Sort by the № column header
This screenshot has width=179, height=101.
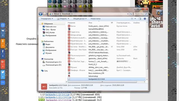[x=112, y=23]
